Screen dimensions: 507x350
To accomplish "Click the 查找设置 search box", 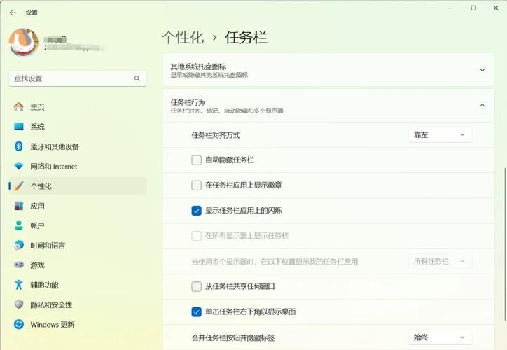I will point(77,78).
